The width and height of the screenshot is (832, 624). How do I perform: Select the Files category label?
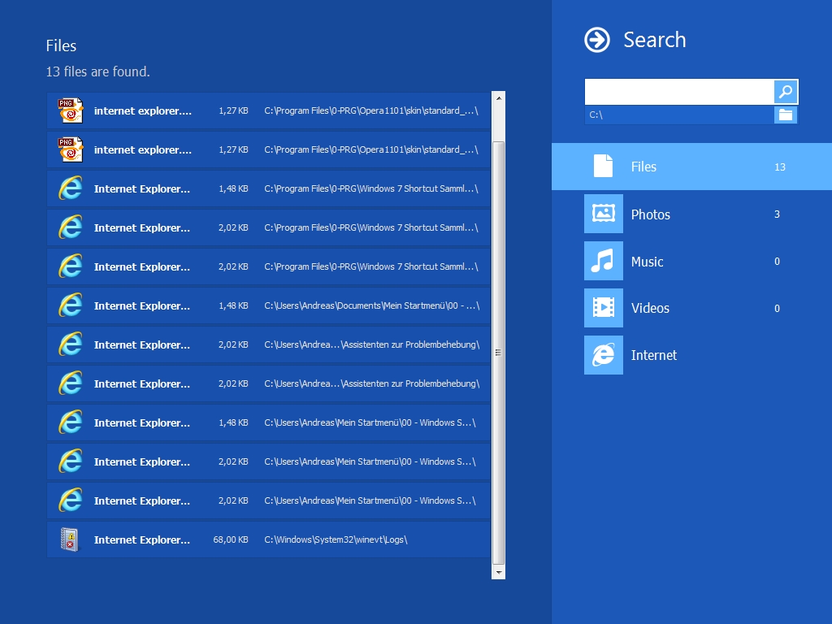pyautogui.click(x=643, y=167)
